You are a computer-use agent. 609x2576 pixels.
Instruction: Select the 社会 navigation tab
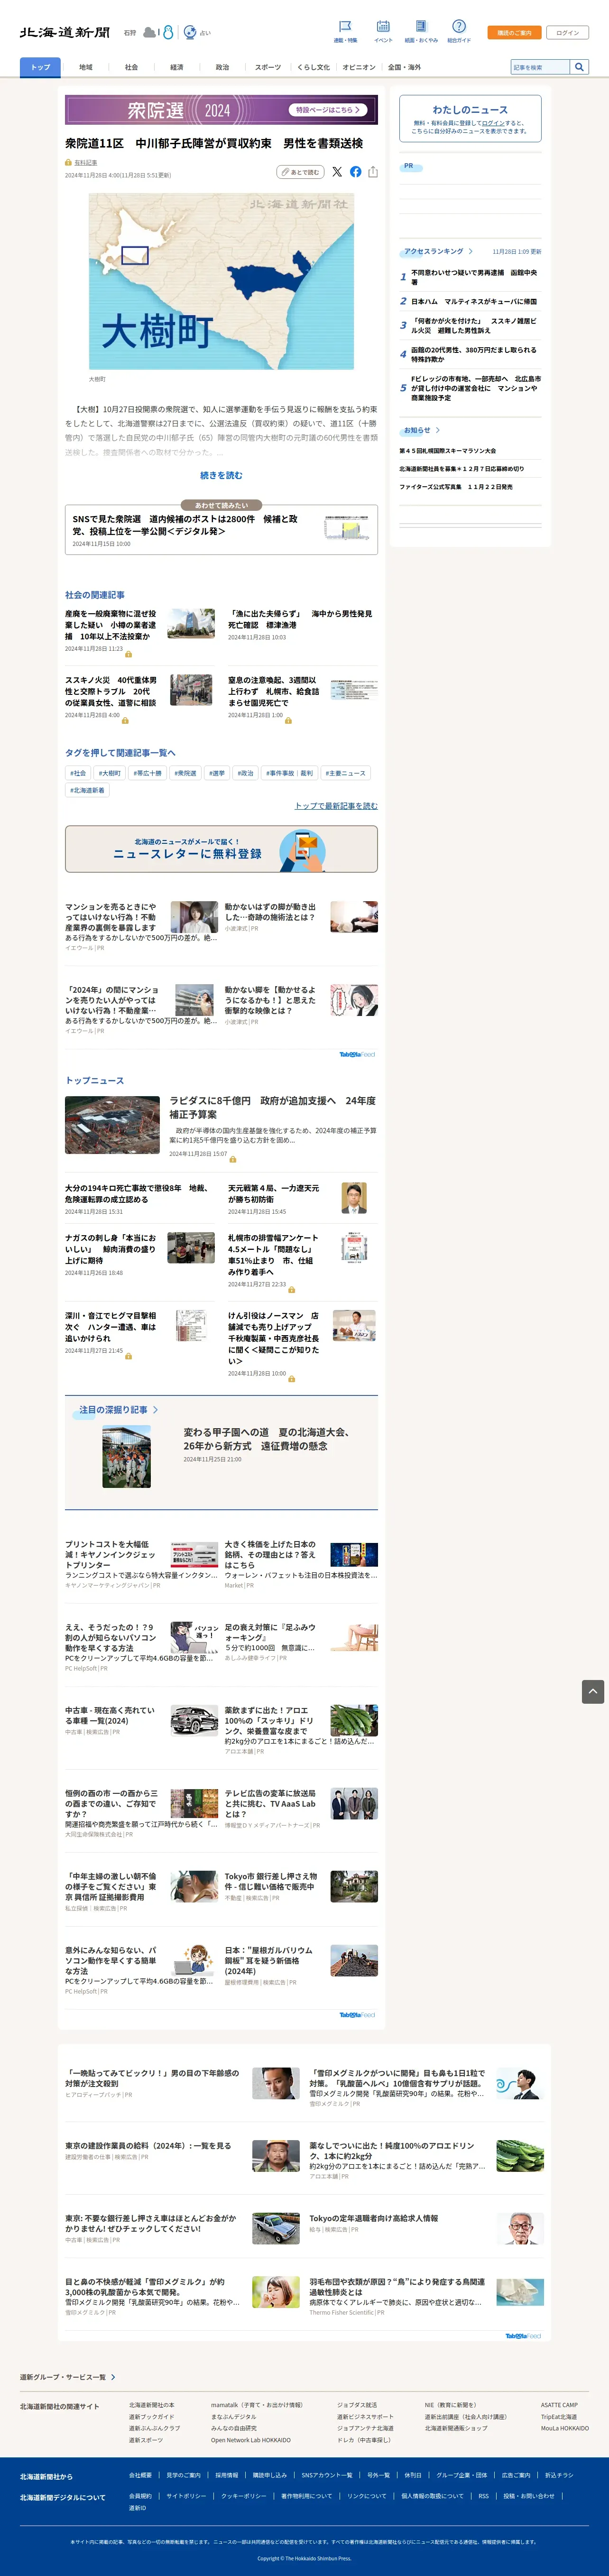point(131,67)
